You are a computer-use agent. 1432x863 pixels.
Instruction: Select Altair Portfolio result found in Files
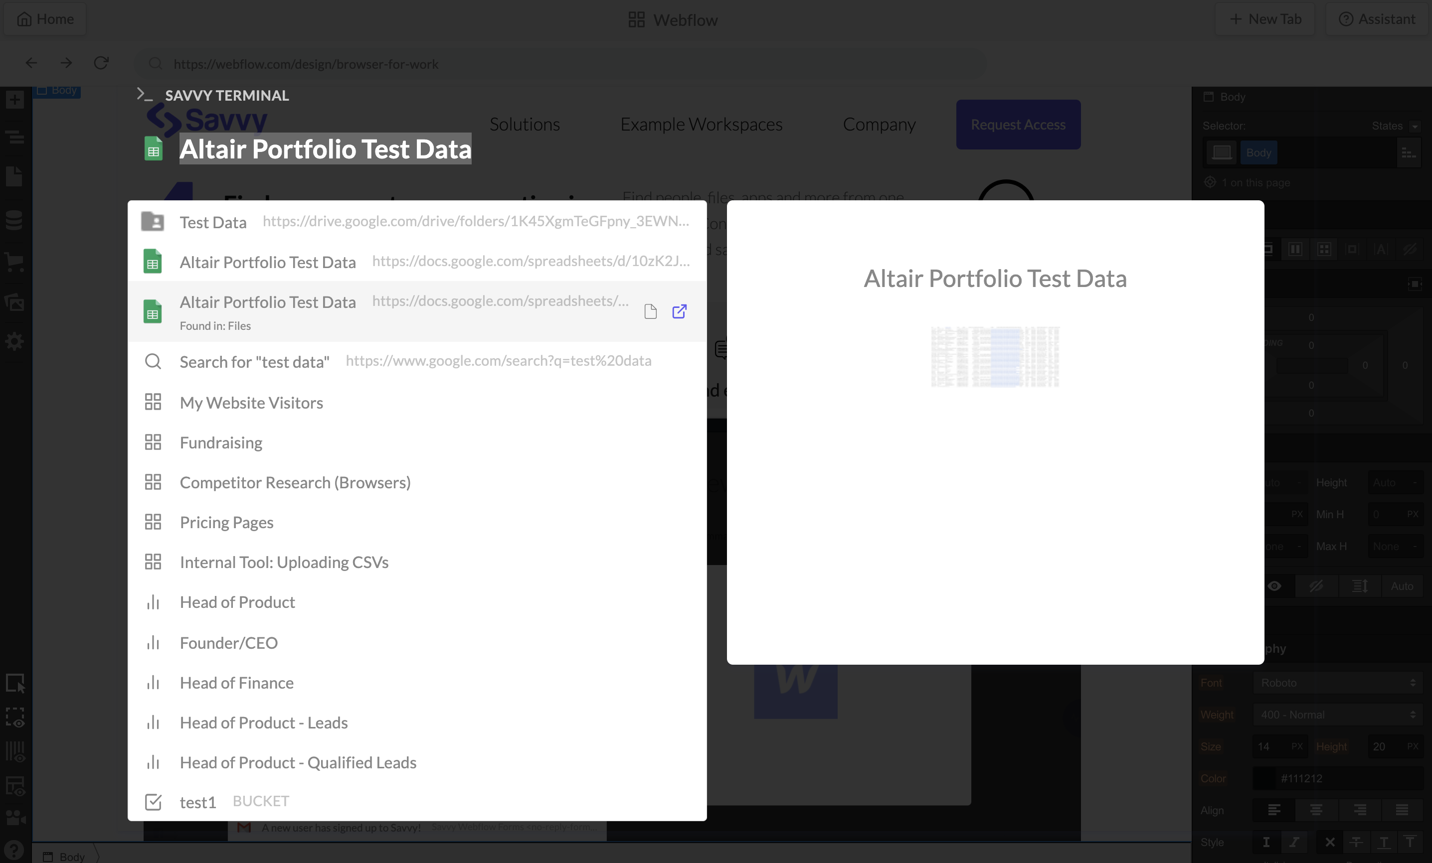pos(417,312)
